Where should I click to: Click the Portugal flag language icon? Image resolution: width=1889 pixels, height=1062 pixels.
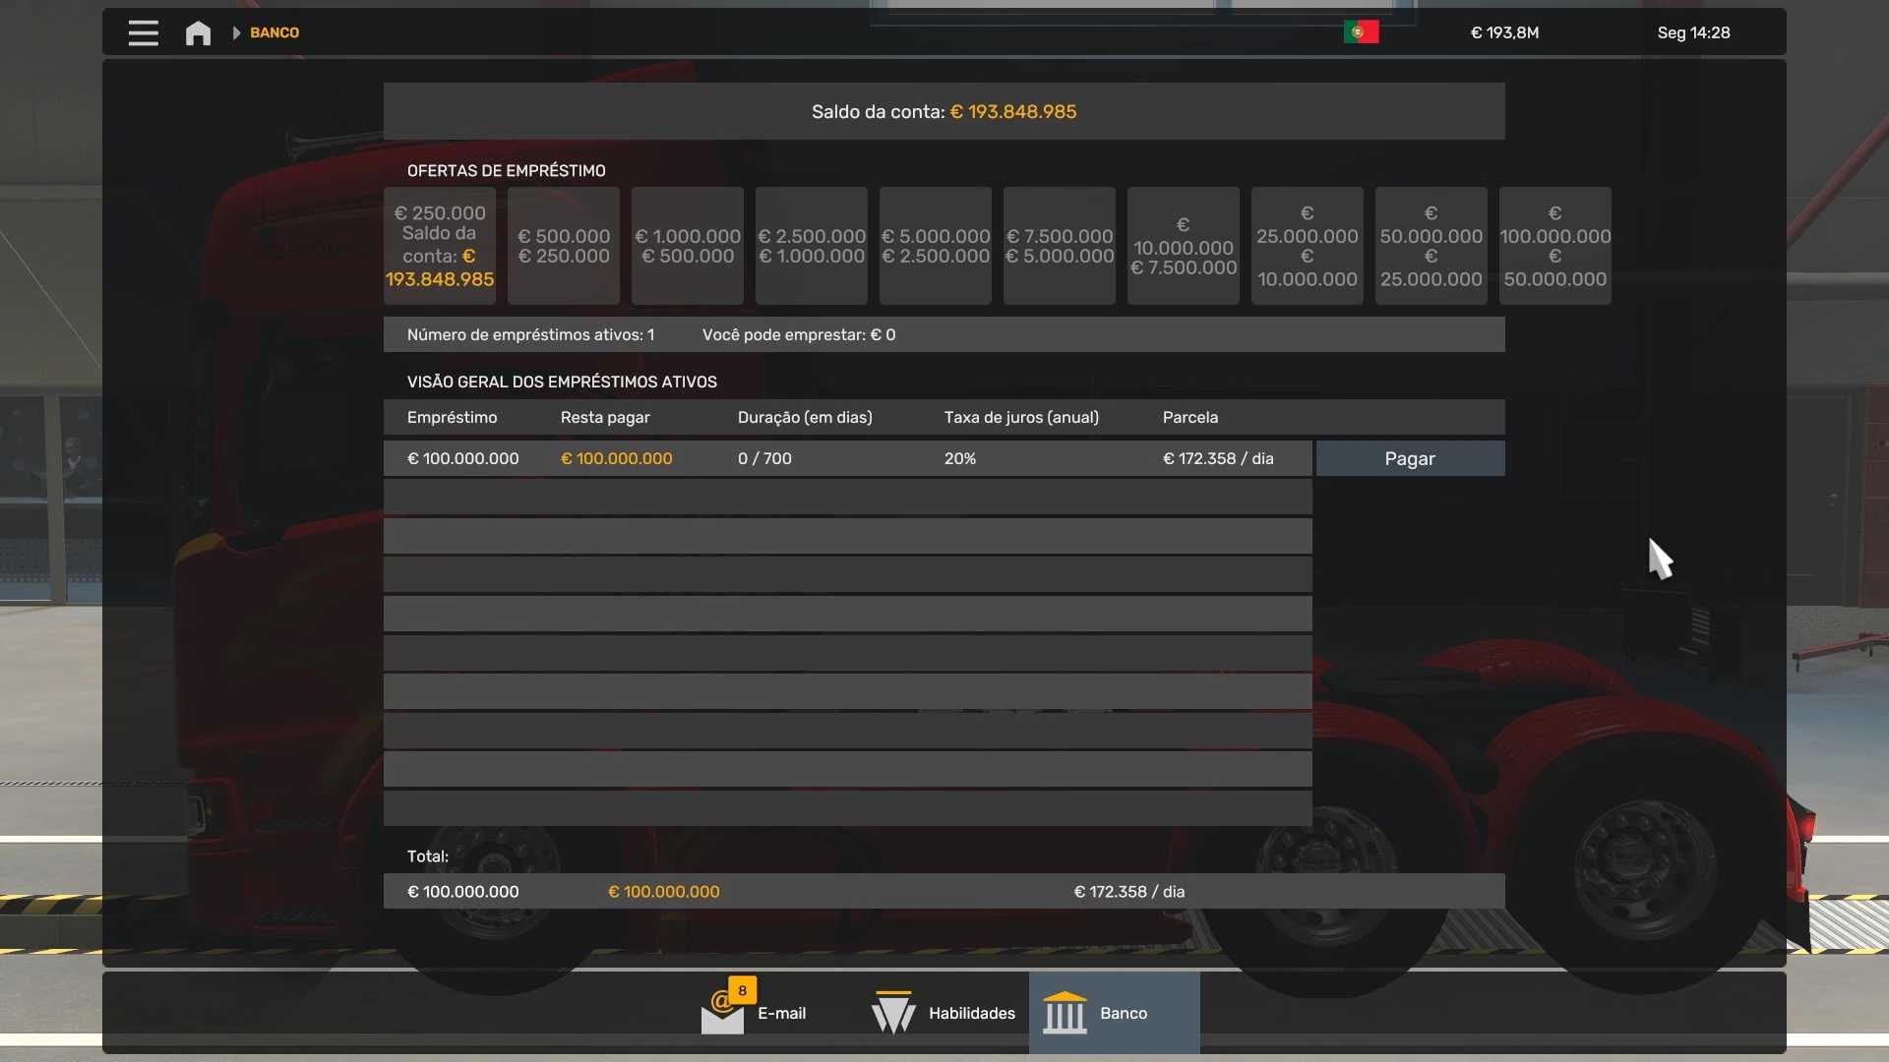(1361, 32)
